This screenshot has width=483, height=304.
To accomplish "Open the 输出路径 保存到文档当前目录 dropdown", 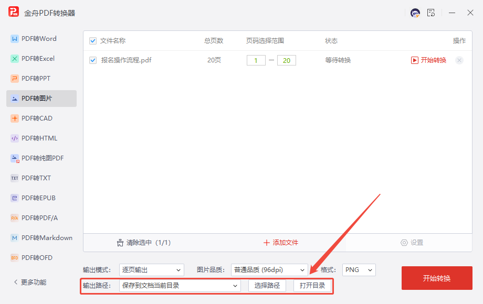I will click(x=180, y=286).
